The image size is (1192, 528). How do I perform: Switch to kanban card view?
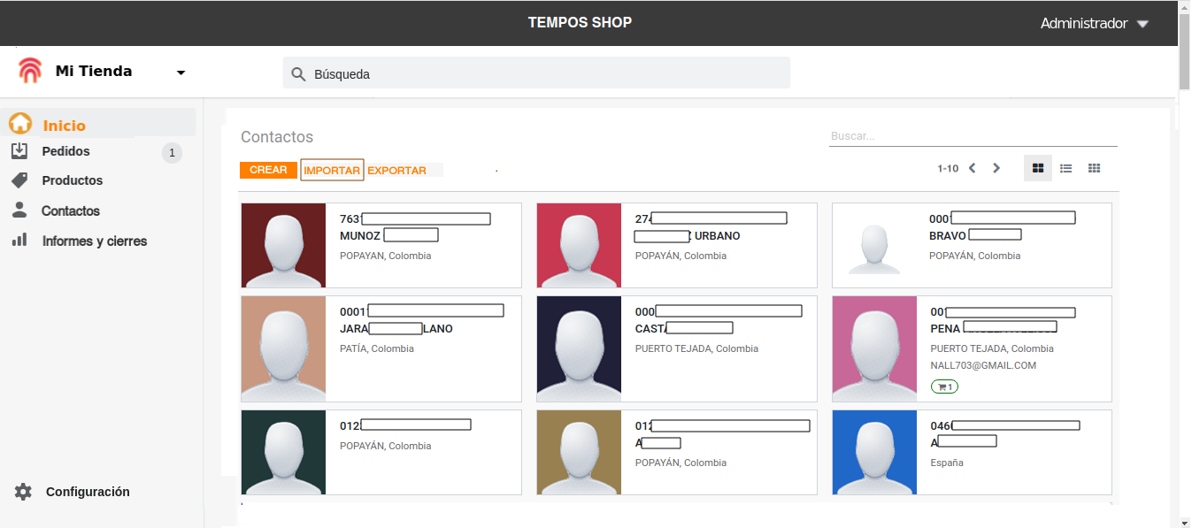(1038, 168)
